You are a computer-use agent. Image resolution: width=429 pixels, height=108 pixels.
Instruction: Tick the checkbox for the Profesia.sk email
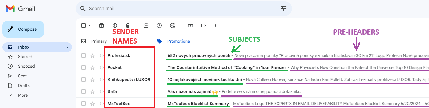(84, 55)
